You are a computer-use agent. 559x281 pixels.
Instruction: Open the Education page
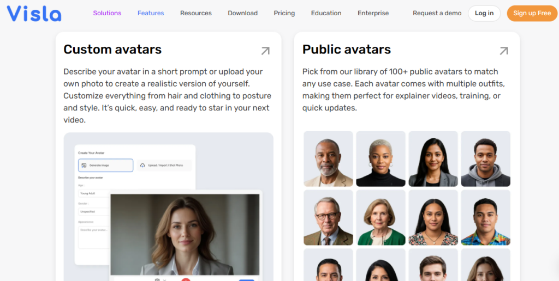[x=326, y=13]
